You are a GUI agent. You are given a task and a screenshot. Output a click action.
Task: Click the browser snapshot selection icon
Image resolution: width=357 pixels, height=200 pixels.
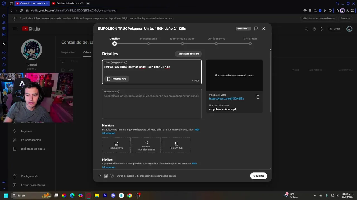coord(315,11)
